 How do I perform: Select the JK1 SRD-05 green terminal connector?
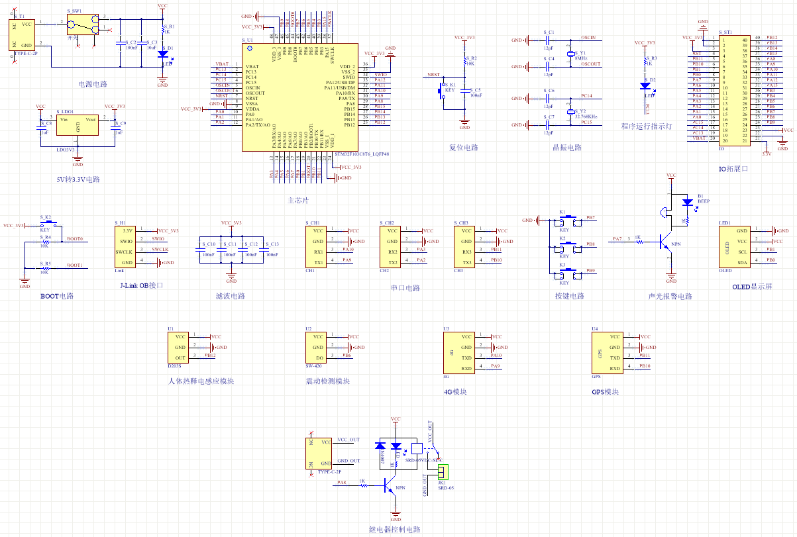coord(443,472)
